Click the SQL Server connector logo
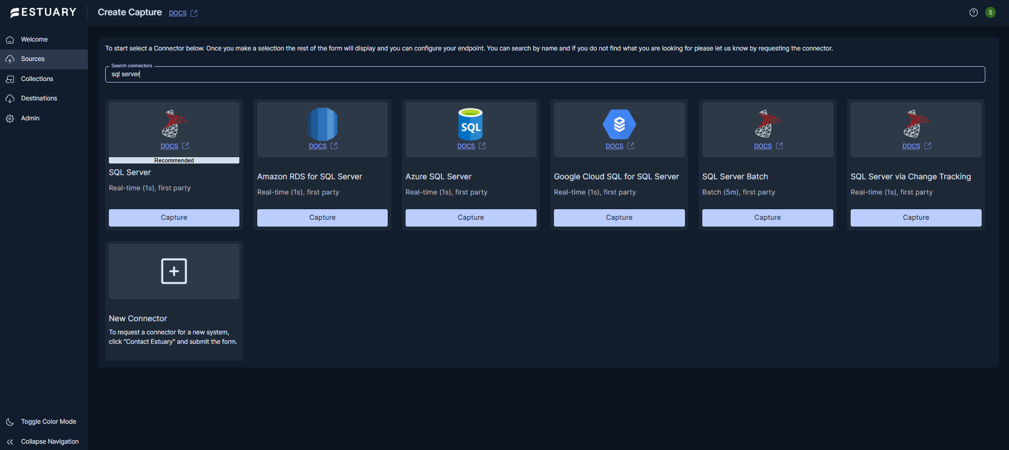The height and width of the screenshot is (450, 1009). point(174,124)
